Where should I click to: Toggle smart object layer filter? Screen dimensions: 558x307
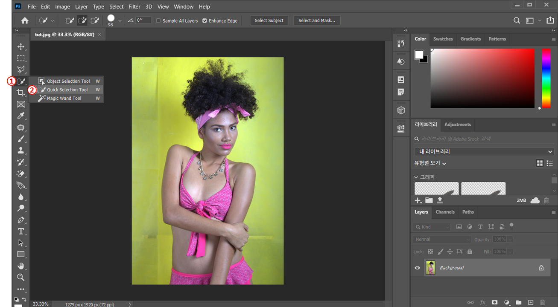[502, 227]
